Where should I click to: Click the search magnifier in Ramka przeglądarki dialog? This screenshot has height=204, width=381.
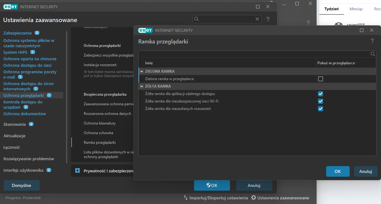pyautogui.click(x=373, y=54)
